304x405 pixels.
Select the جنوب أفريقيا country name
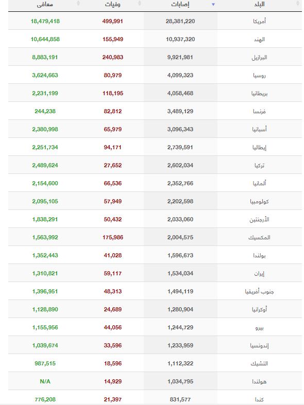[259, 292]
